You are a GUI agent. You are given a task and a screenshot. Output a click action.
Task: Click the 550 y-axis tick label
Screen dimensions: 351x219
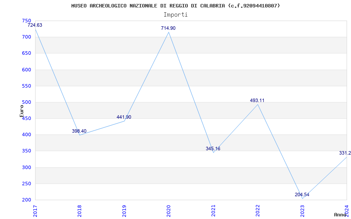pyautogui.click(x=27, y=86)
